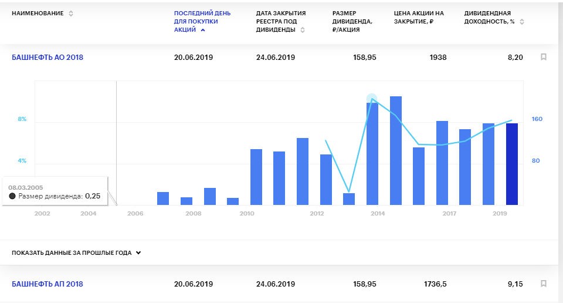The image size is (563, 303).
Task: Click the tallest bar in the dividend chart
Action: coord(396,150)
